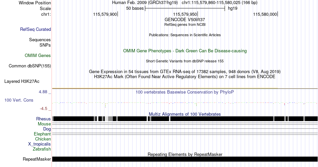Click the GTEx Gene Expression track title

tap(185, 71)
